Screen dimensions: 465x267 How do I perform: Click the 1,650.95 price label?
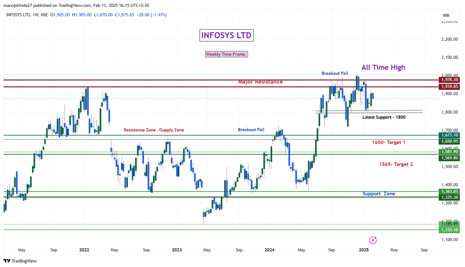pyautogui.click(x=450, y=141)
